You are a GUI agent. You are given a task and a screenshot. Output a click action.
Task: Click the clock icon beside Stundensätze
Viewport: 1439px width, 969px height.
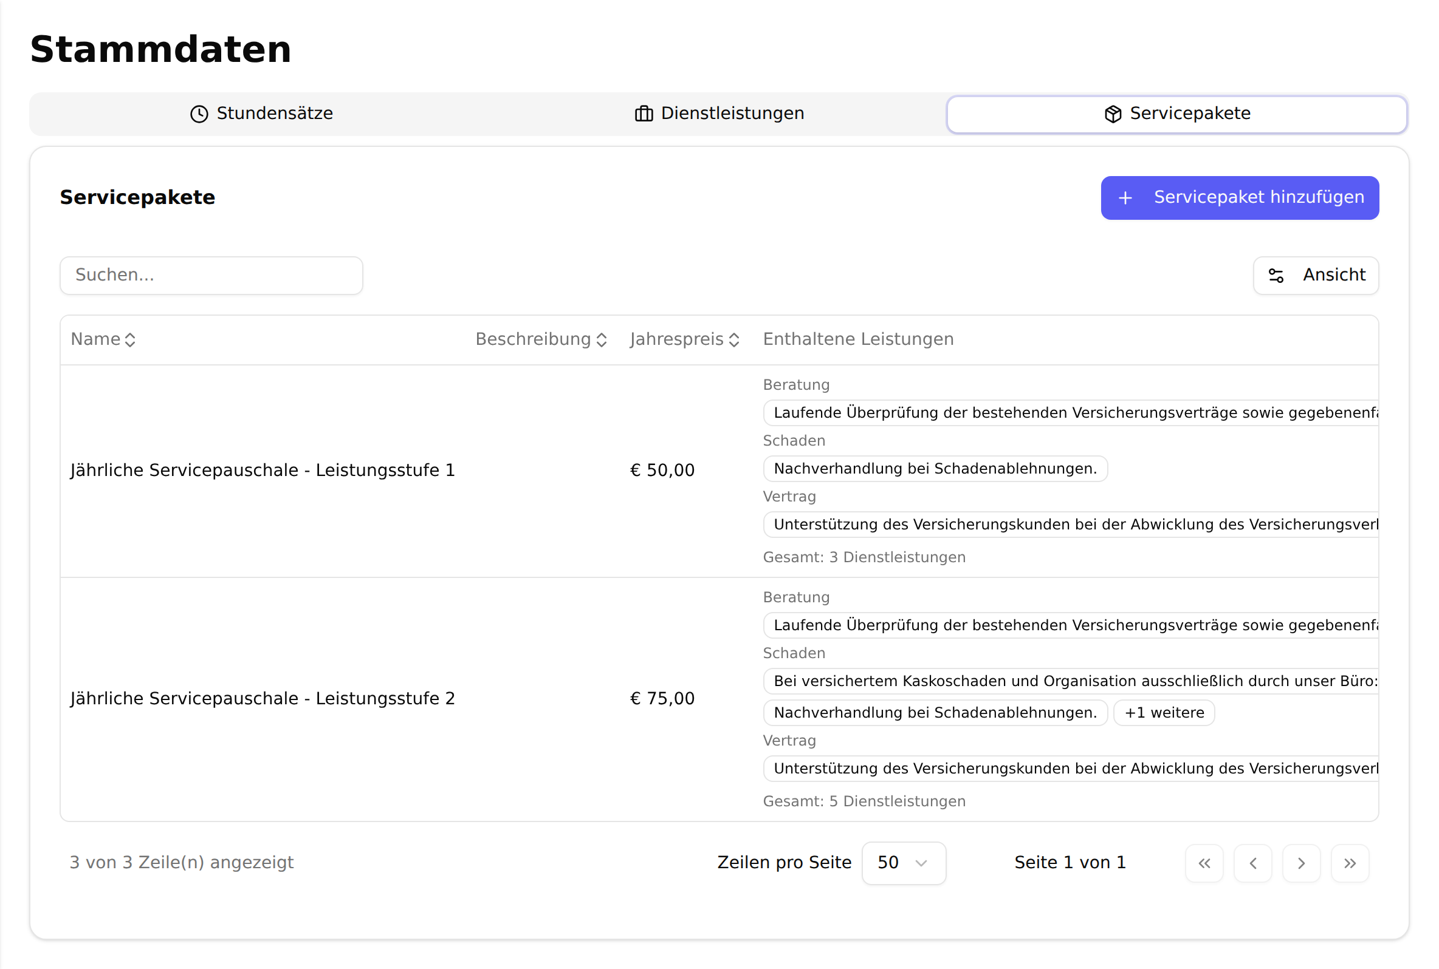click(x=199, y=114)
